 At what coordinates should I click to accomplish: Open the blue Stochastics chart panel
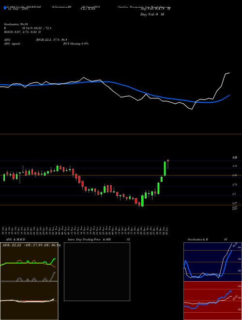[212, 262]
